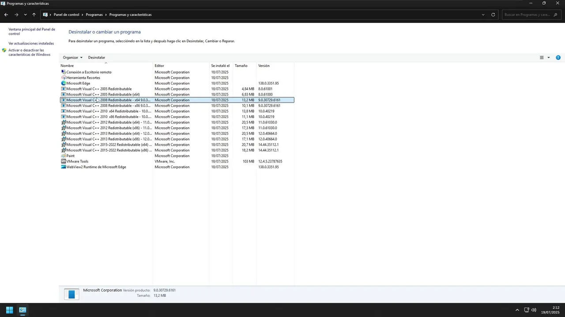Screen dimensions: 565x317
Task: Select Visual C++ 2015-2022 Redistributable (x86) row
Action: pos(177,150)
